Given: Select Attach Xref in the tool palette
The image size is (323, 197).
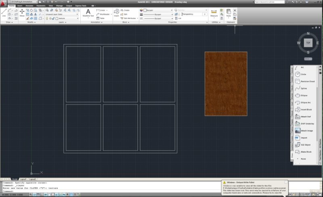Looking at the screenshot, I should click(x=303, y=117).
